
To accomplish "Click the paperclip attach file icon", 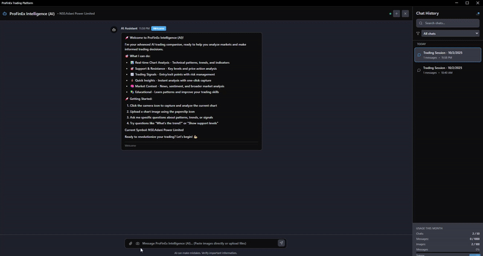I will (130, 243).
